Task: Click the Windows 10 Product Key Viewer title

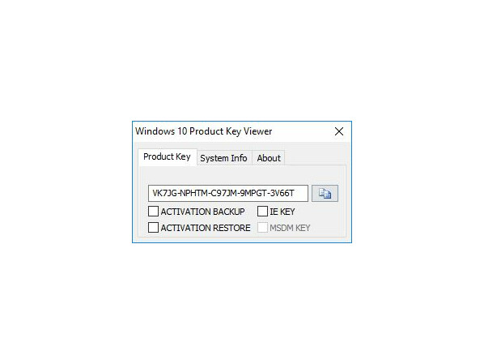Action: [204, 131]
